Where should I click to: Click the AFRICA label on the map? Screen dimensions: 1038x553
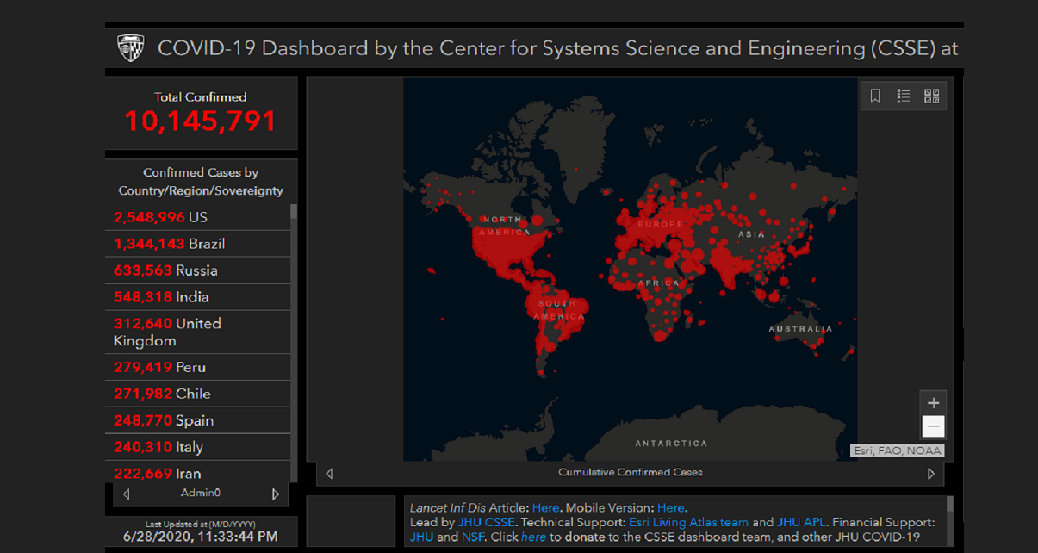658,283
